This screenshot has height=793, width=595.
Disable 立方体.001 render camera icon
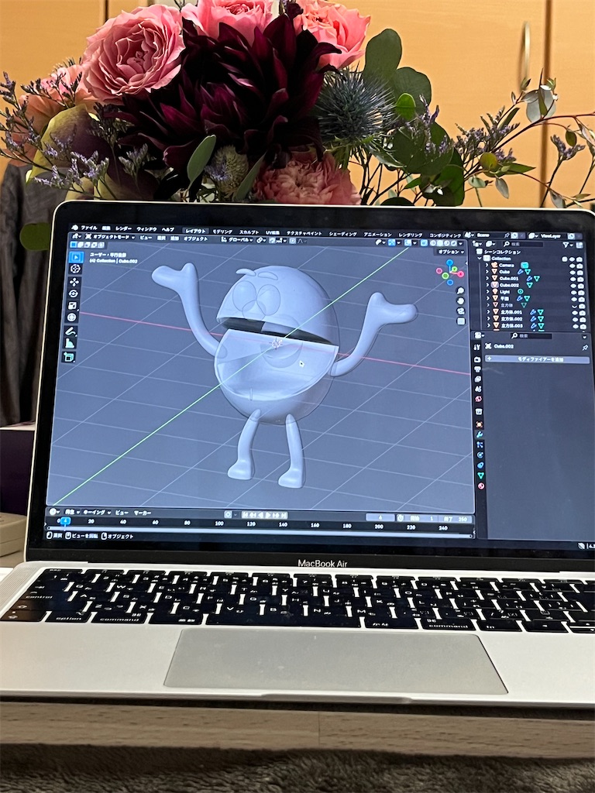click(x=583, y=313)
